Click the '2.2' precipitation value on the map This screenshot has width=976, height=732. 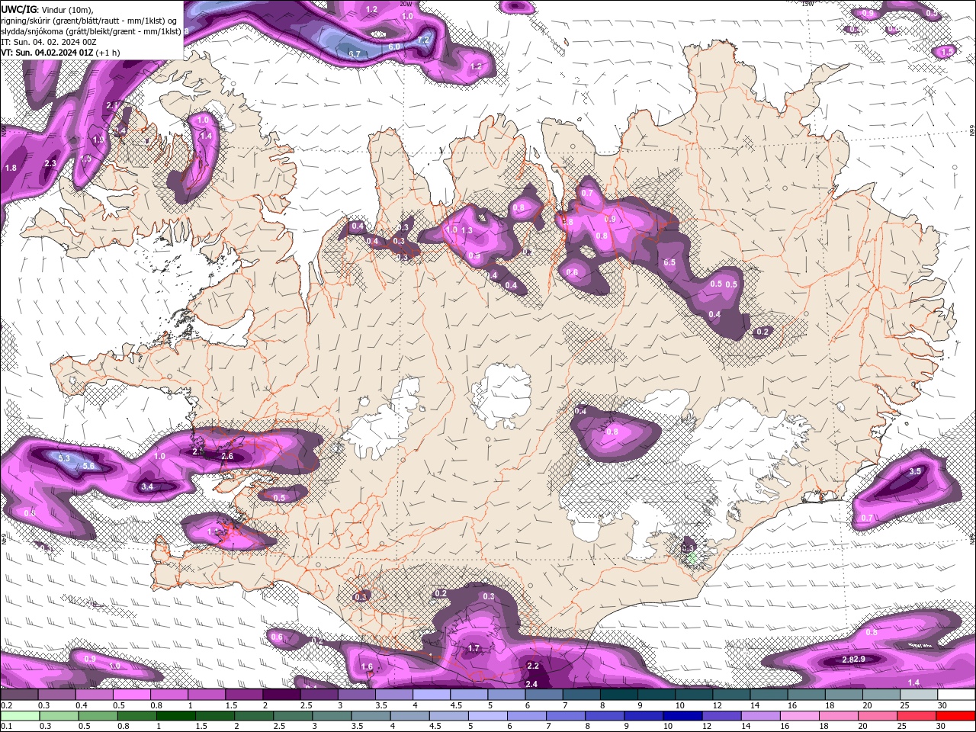point(533,666)
